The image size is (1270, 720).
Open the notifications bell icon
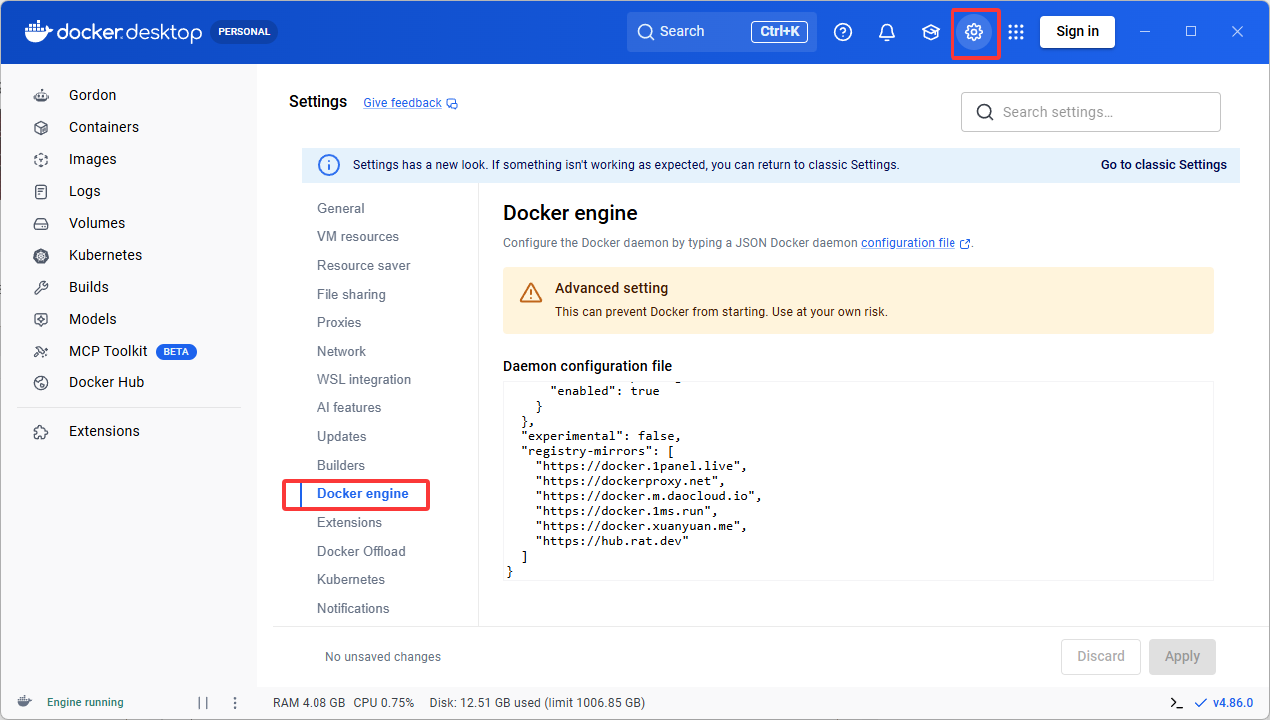[887, 32]
